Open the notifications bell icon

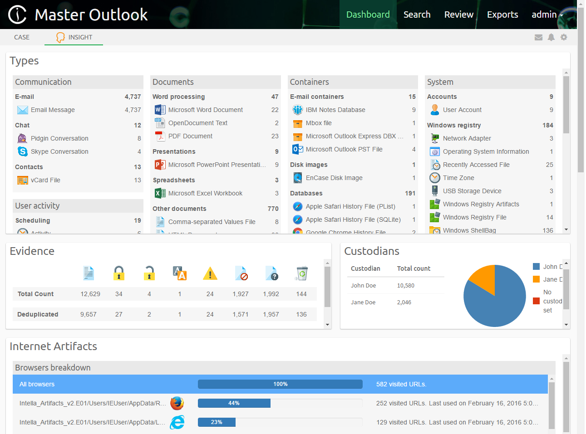click(551, 37)
